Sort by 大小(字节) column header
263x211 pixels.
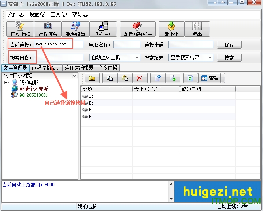pos(156,89)
